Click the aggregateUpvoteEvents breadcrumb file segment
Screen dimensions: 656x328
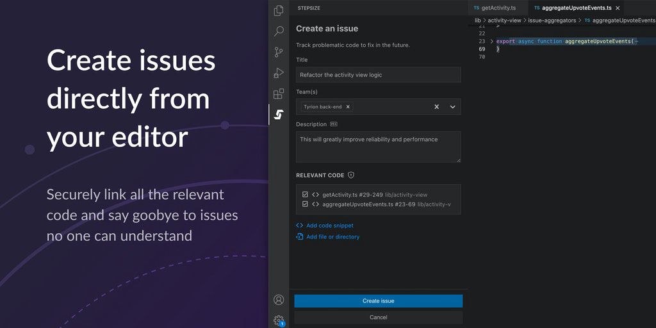click(624, 20)
